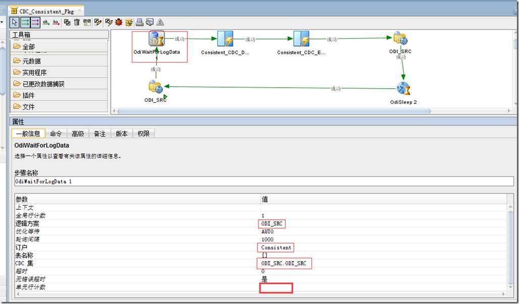
Task: Click the 'ok' success link toolbar icon
Action: [46, 23]
